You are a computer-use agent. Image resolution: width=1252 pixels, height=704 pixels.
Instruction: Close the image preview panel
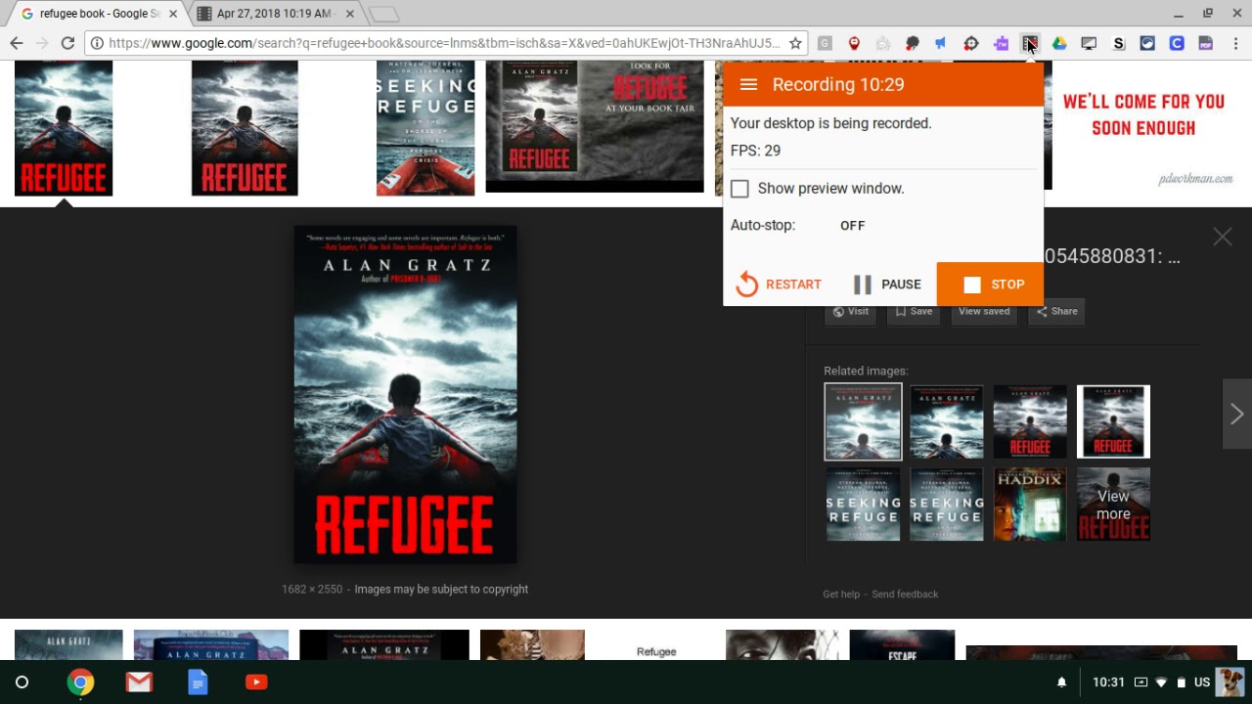coord(1223,237)
